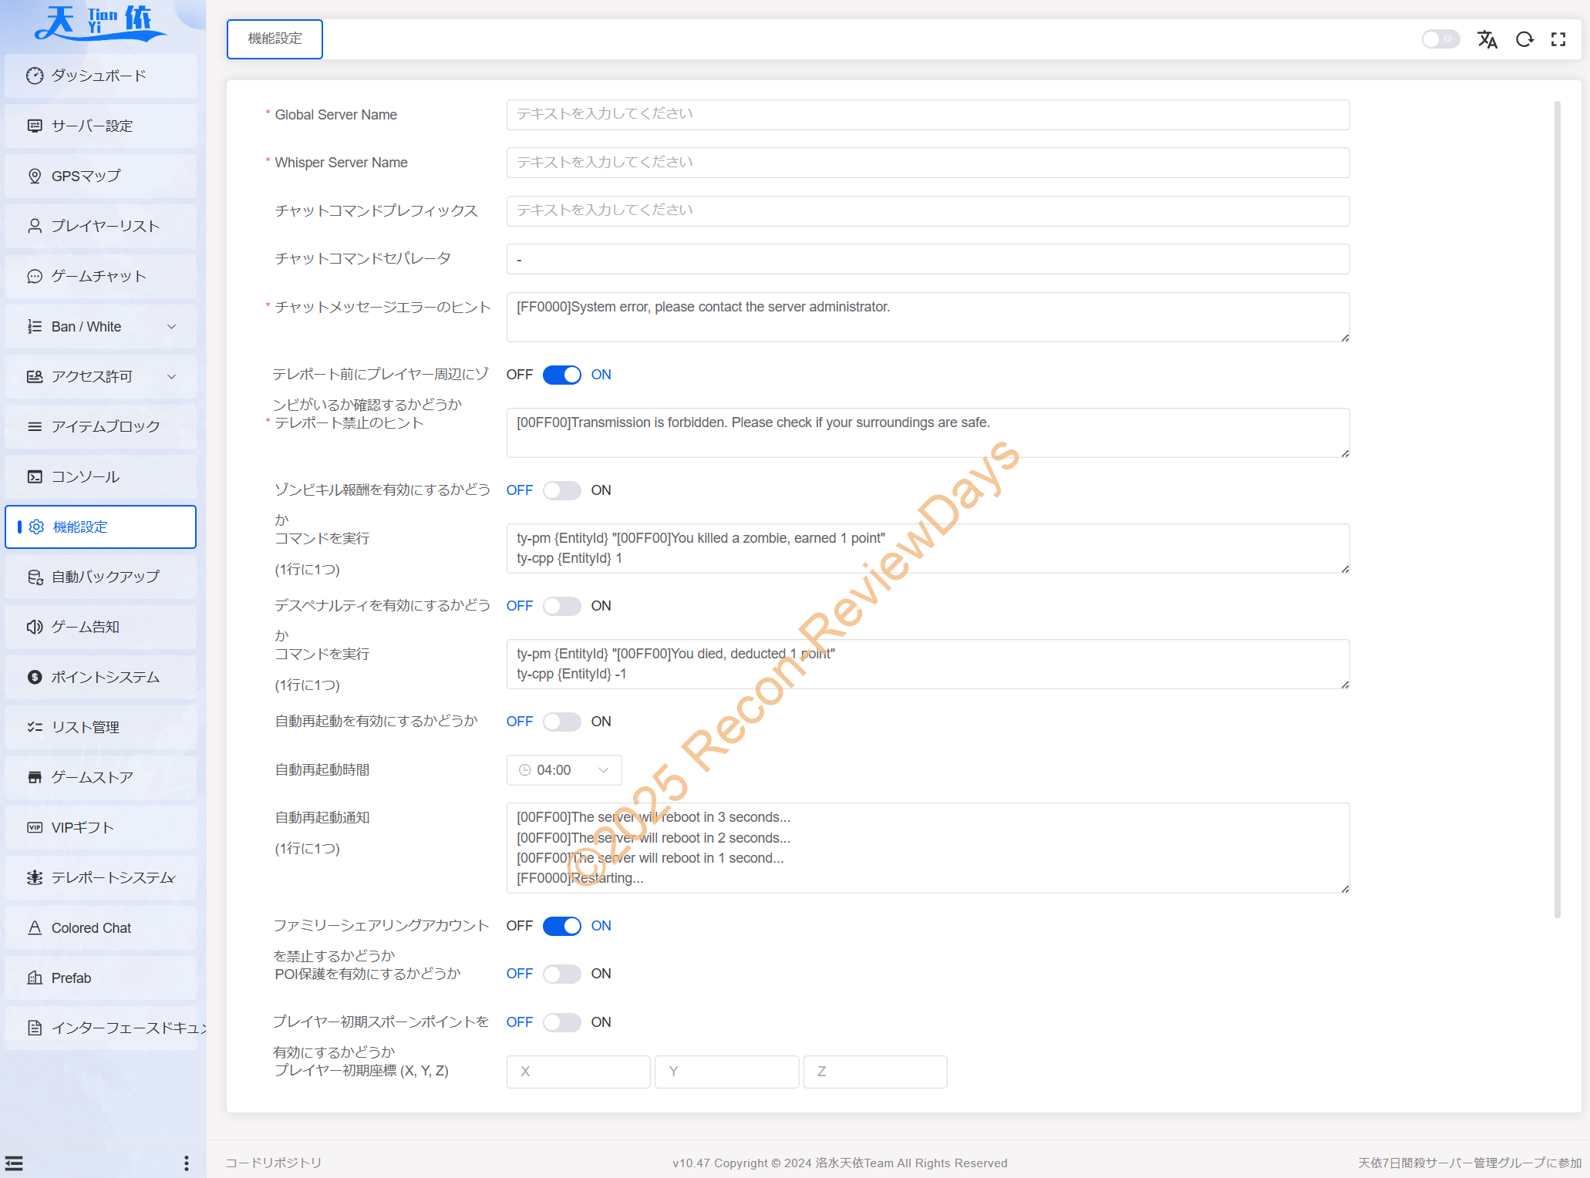This screenshot has width=1590, height=1178.
Task: Toggle fullscreen mode icon
Action: (1558, 39)
